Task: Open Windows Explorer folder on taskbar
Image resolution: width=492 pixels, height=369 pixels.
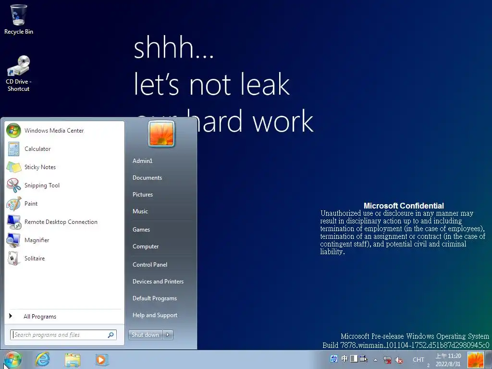Action: point(72,359)
